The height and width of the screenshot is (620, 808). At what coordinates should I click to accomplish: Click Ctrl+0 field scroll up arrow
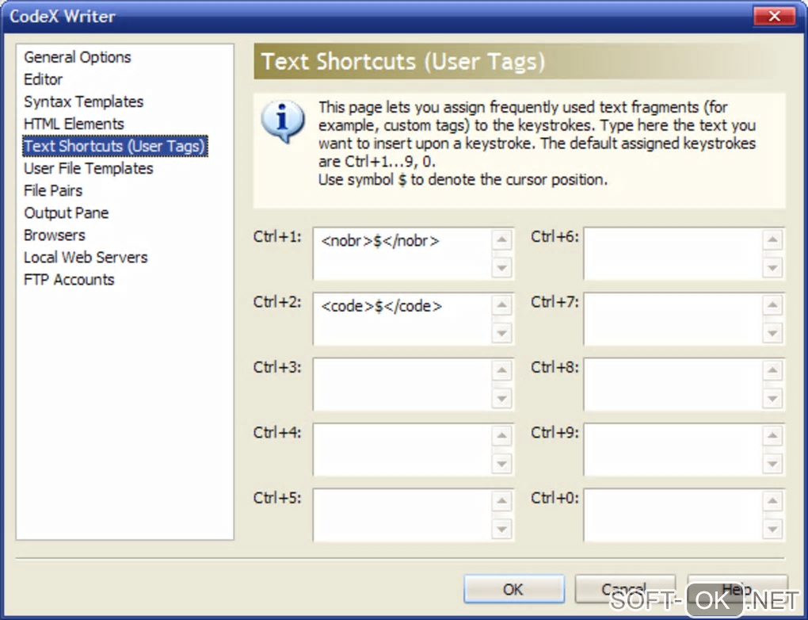tap(772, 500)
